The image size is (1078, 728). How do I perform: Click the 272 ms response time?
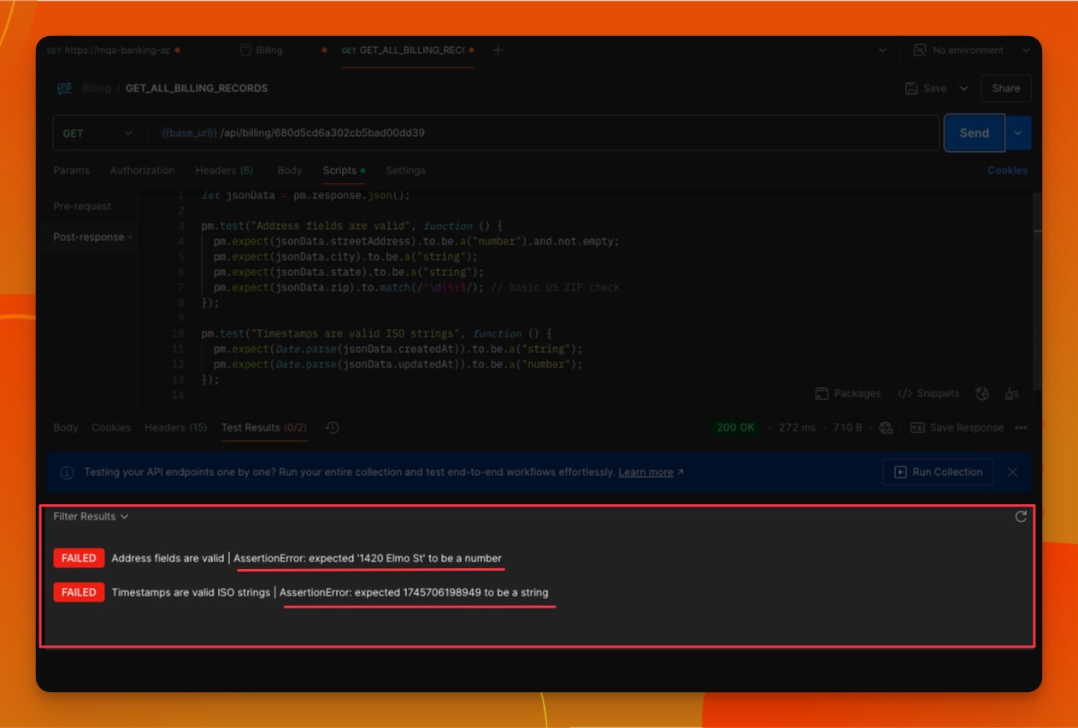(x=797, y=427)
